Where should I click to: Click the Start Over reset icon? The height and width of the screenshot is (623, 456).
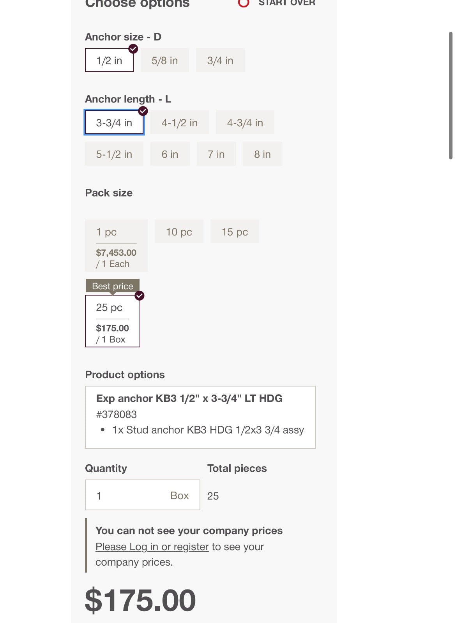tap(244, 3)
